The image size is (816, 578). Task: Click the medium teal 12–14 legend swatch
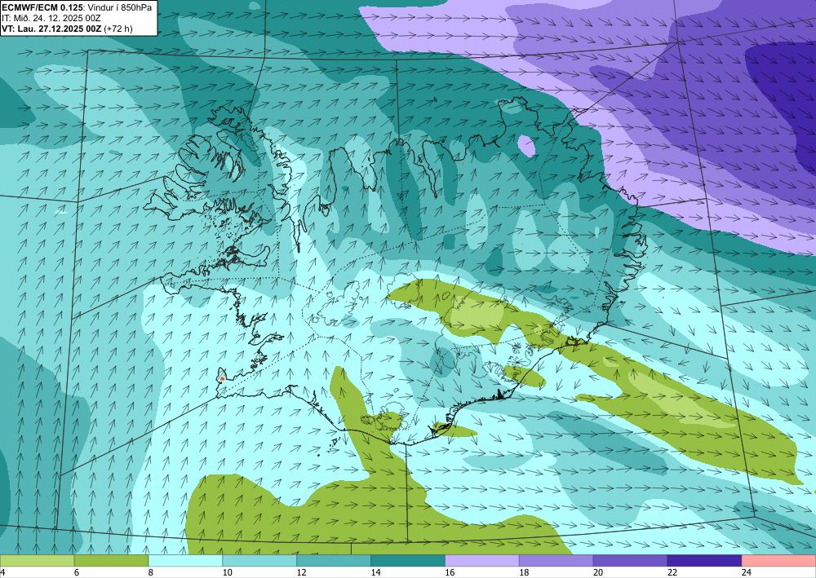pos(334,561)
